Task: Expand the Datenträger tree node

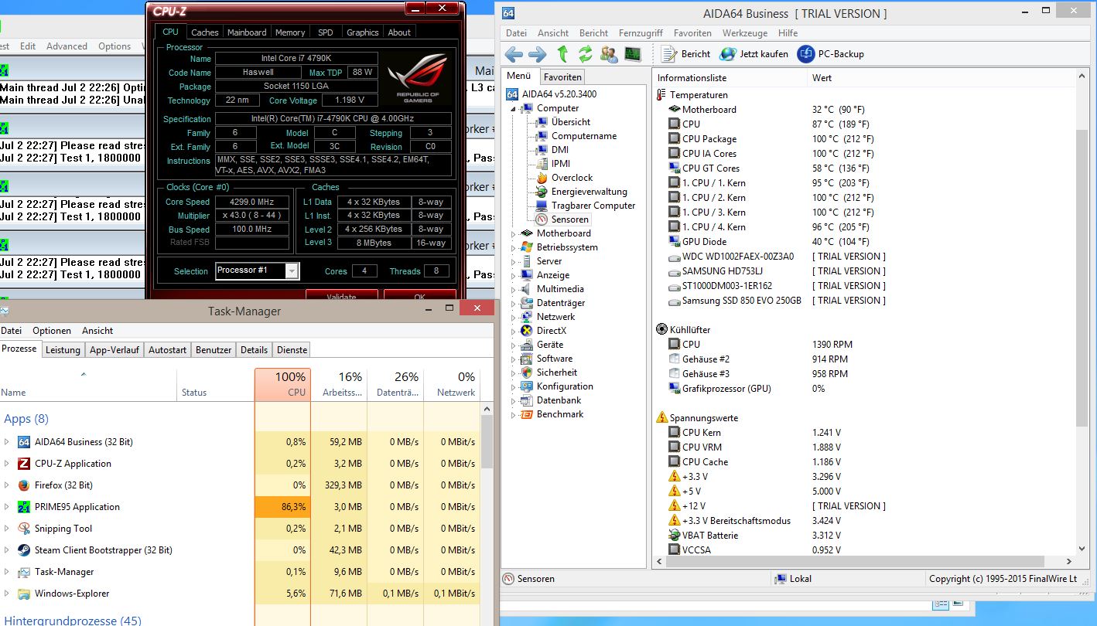Action: click(x=513, y=303)
